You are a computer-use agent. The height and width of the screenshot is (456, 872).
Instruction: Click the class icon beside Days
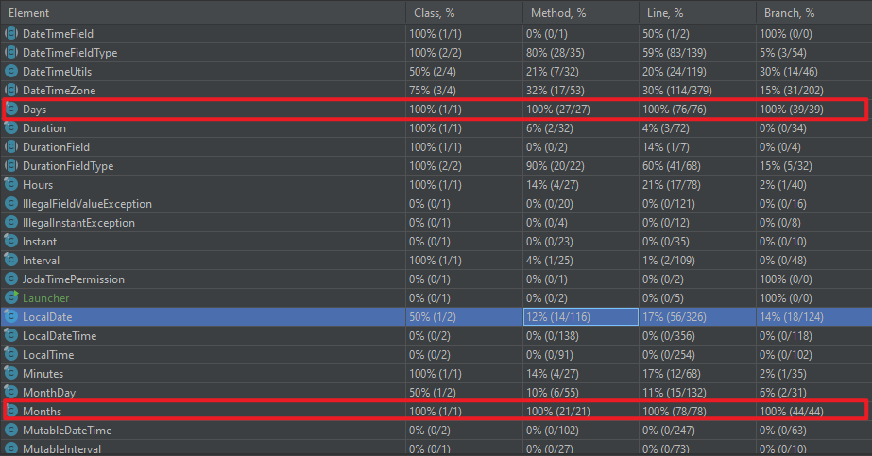[x=11, y=110]
